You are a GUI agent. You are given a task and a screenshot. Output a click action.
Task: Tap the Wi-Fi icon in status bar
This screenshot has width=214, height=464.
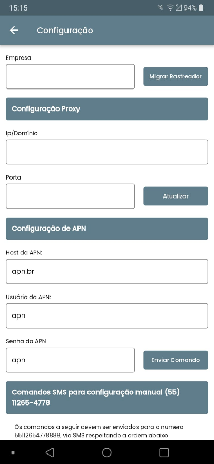click(170, 8)
